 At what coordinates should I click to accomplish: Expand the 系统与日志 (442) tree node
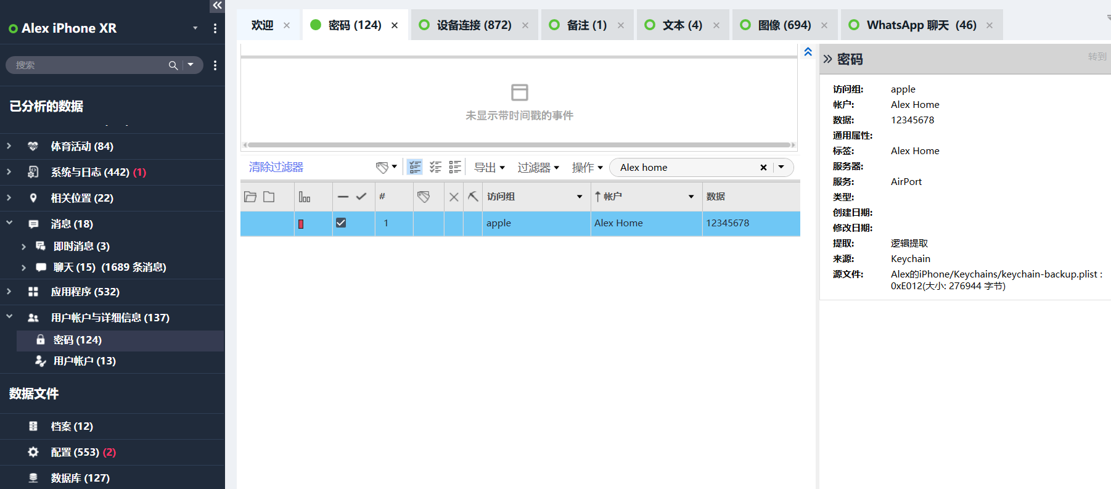coord(9,172)
